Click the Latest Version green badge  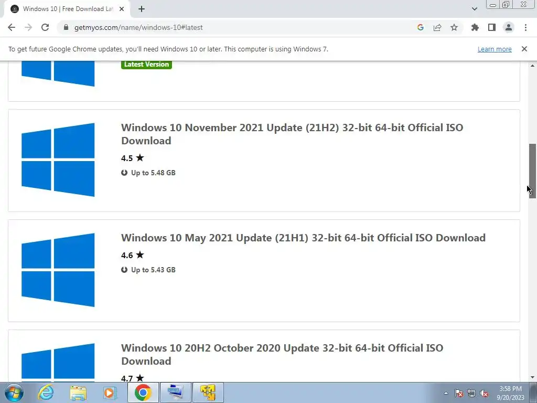pyautogui.click(x=146, y=64)
